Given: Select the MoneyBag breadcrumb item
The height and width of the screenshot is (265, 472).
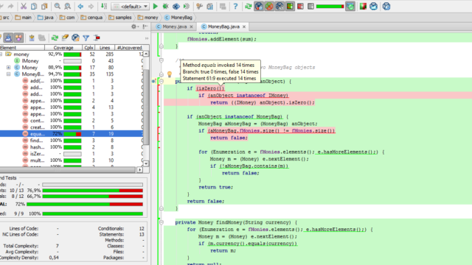Looking at the screenshot, I should coord(178,18).
